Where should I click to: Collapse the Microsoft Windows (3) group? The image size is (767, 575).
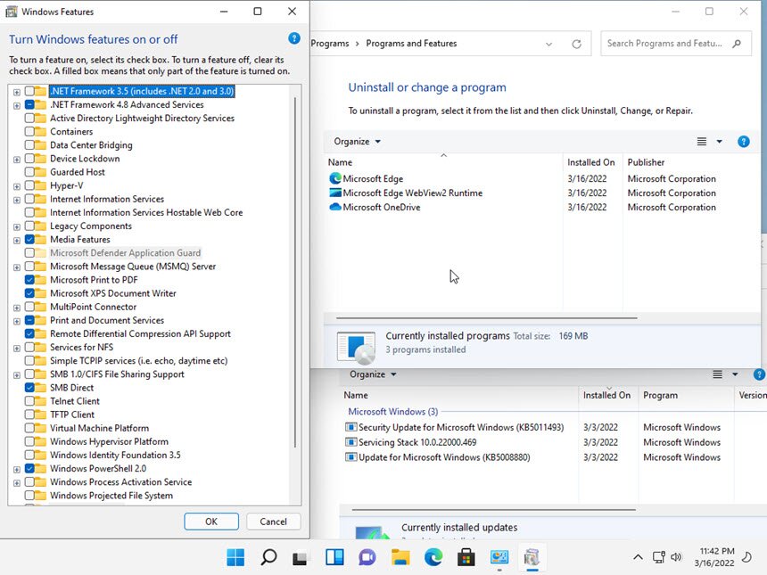click(x=392, y=412)
